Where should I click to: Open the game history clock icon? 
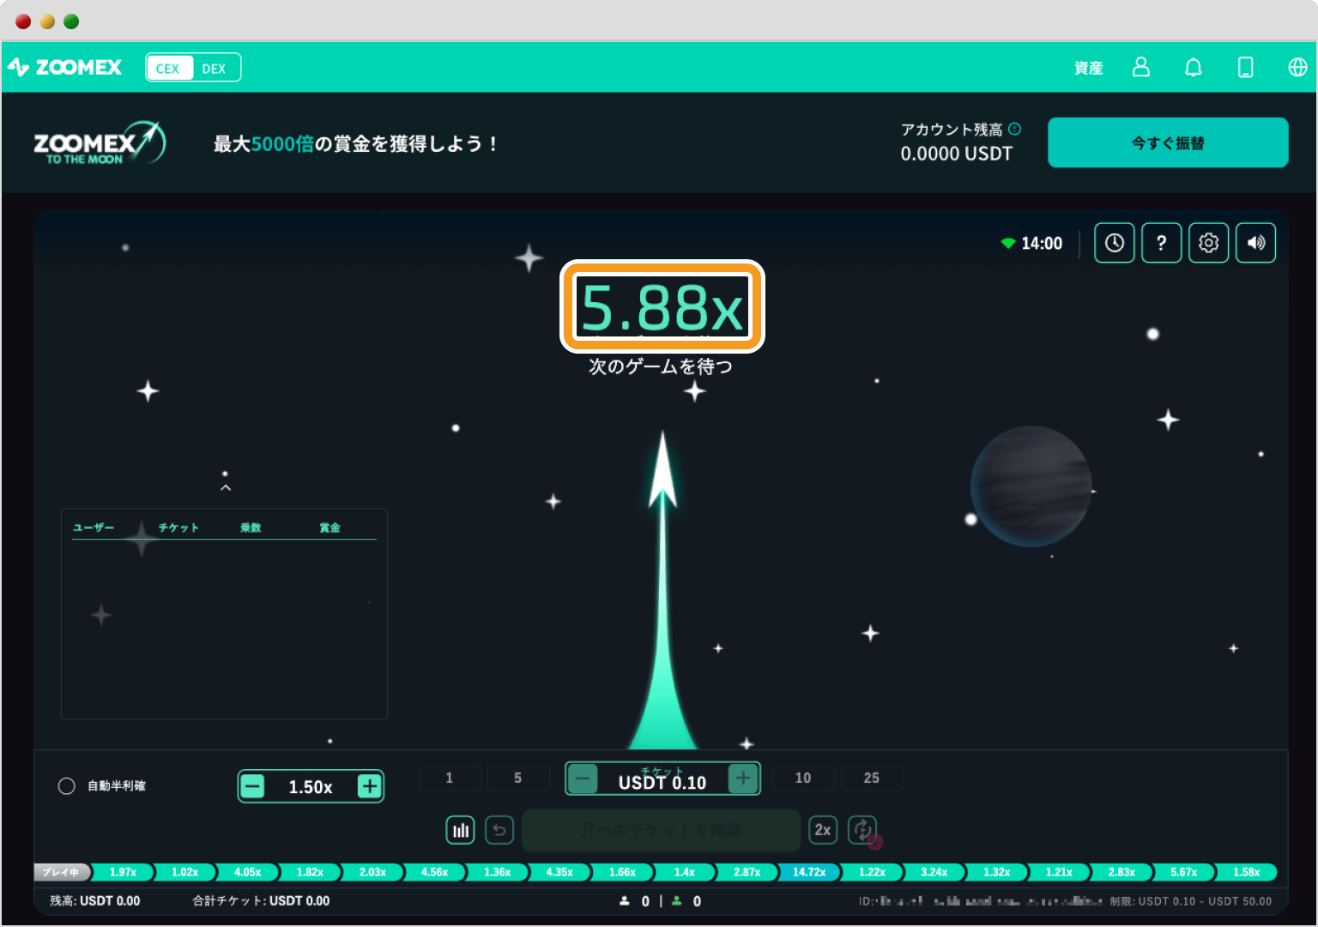pyautogui.click(x=1114, y=242)
